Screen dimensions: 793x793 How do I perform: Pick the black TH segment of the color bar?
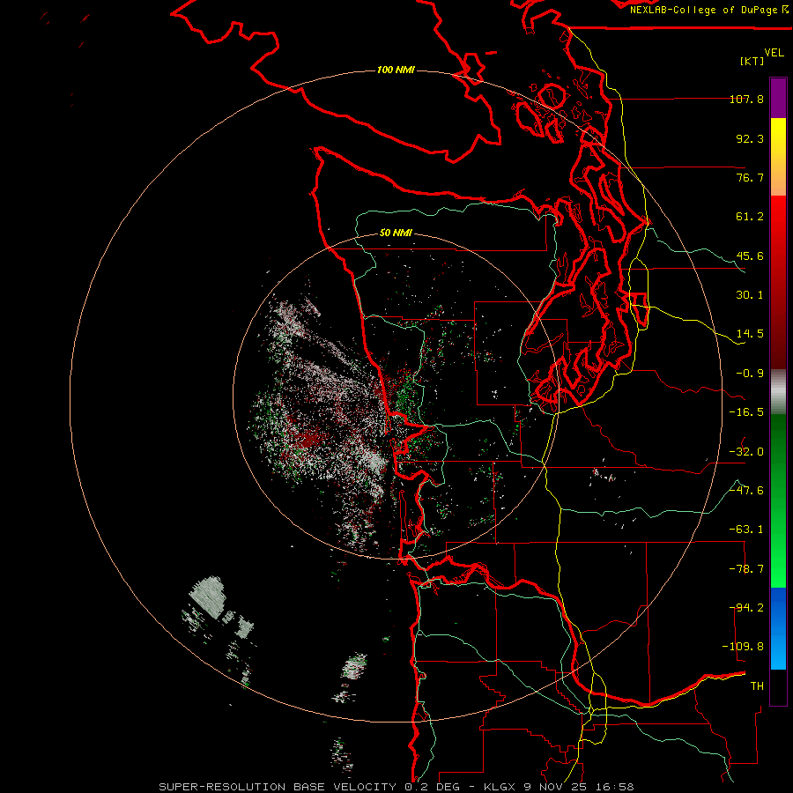pyautogui.click(x=778, y=687)
